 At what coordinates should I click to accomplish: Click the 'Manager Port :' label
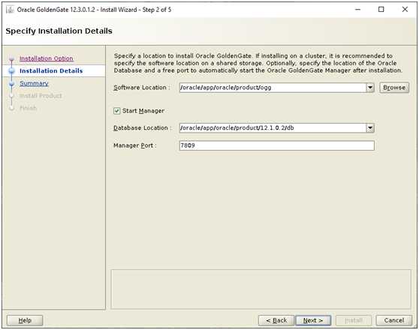[135, 145]
